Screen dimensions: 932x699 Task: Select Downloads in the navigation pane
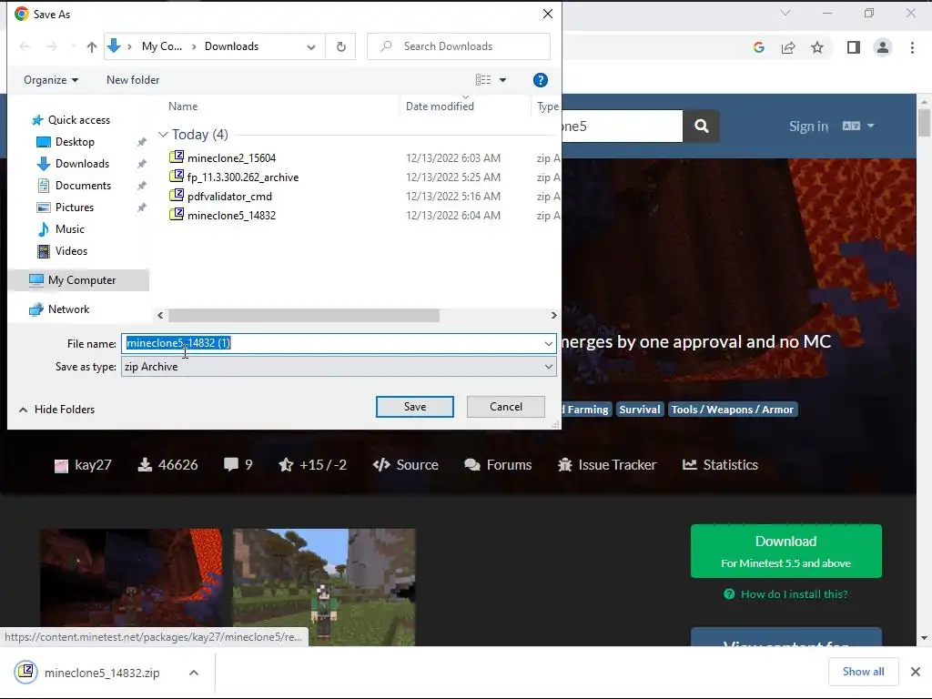tap(82, 164)
